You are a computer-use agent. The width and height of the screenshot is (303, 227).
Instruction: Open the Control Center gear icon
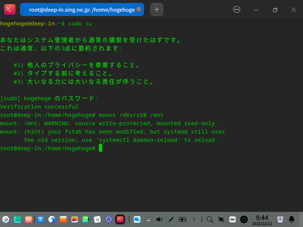tap(109, 219)
